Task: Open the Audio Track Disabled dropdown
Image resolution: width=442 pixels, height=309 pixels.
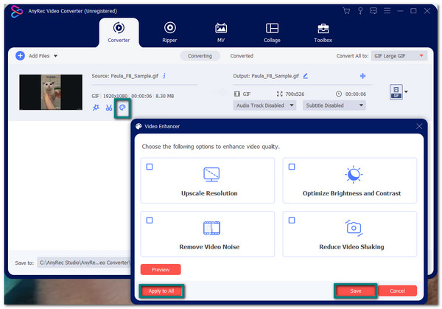Action: [264, 105]
